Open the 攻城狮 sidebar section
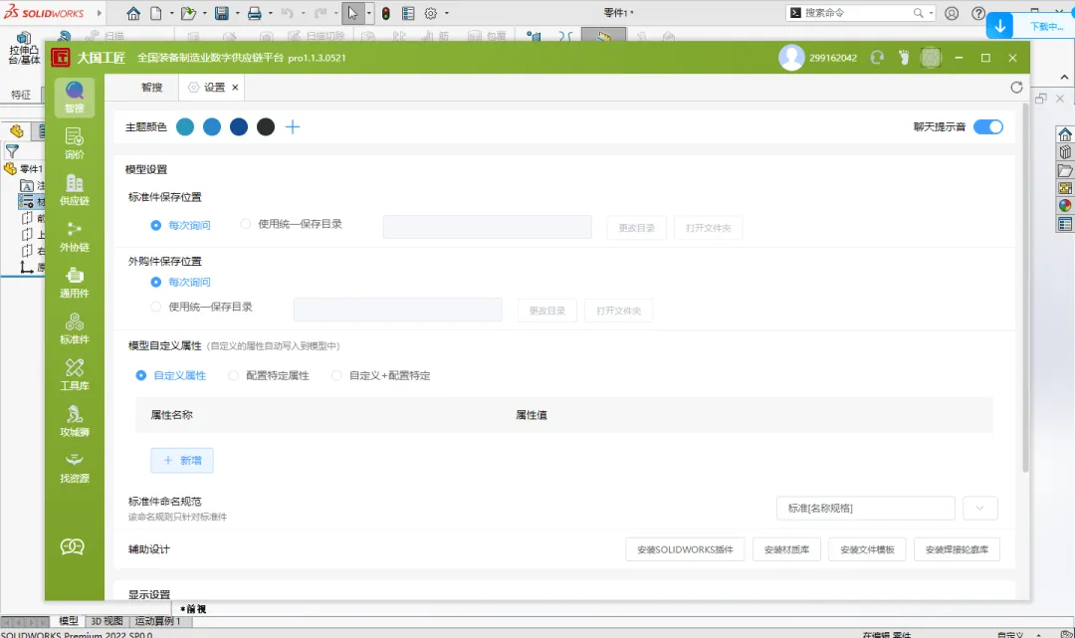Viewport: 1075px width, 638px height. click(x=74, y=421)
